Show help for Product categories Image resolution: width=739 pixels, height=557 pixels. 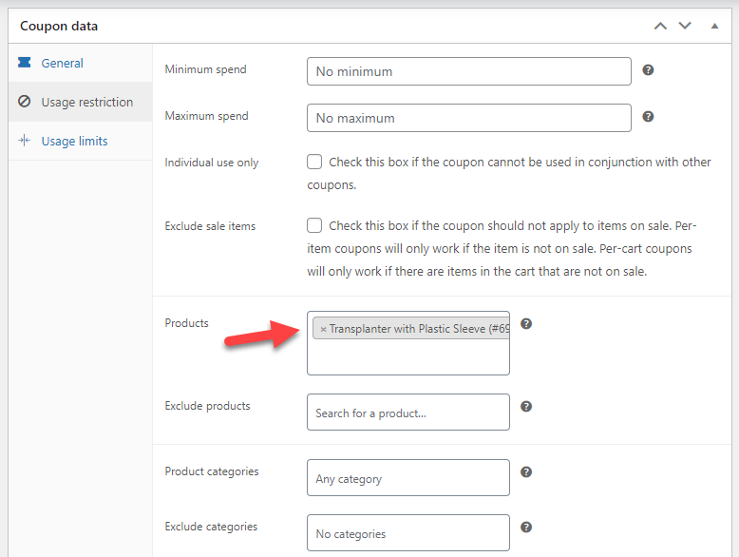click(526, 472)
